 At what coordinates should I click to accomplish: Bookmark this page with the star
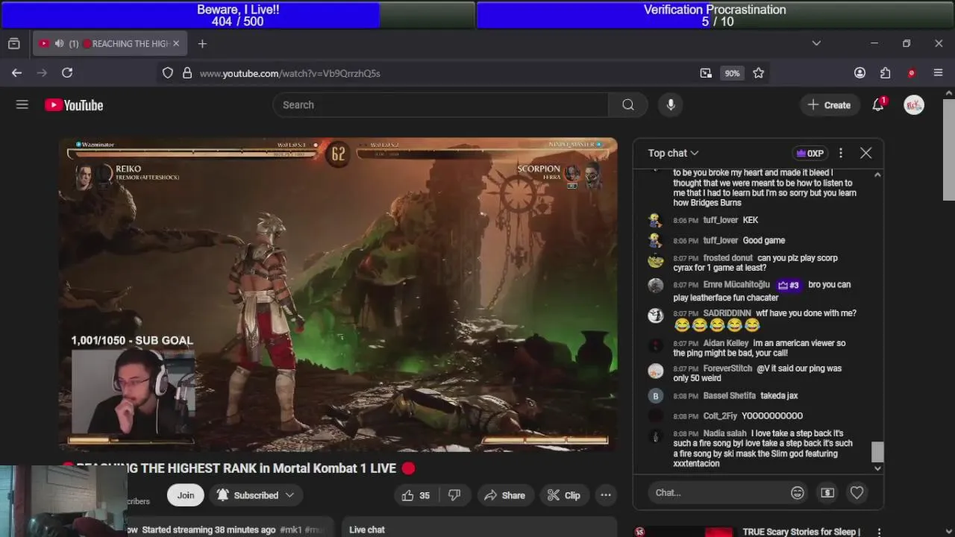[x=759, y=73]
